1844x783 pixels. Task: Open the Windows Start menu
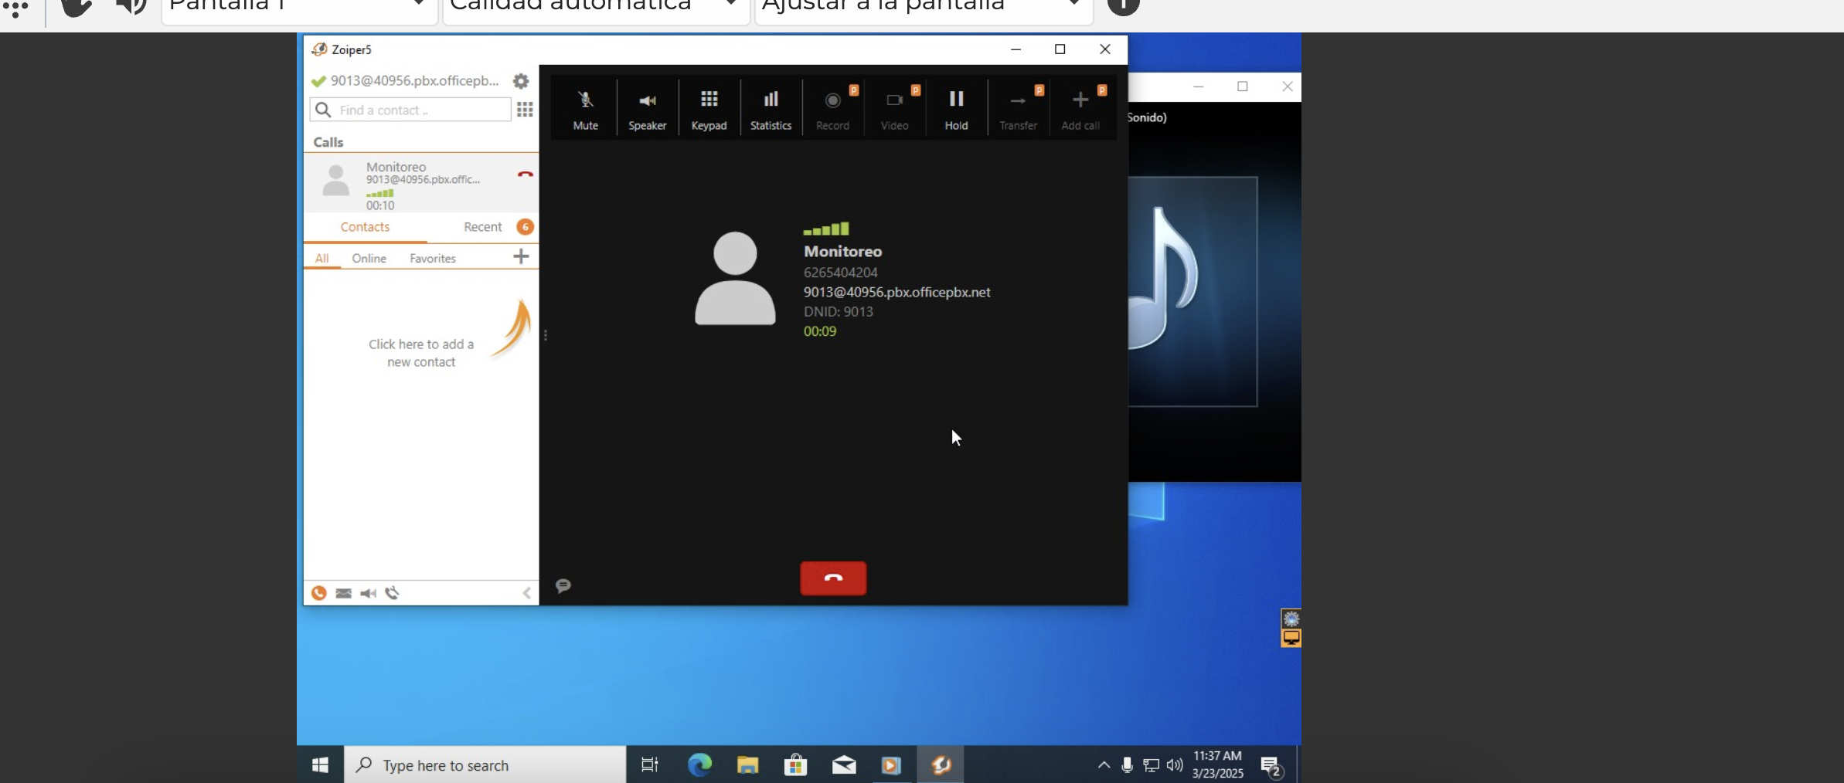320,765
